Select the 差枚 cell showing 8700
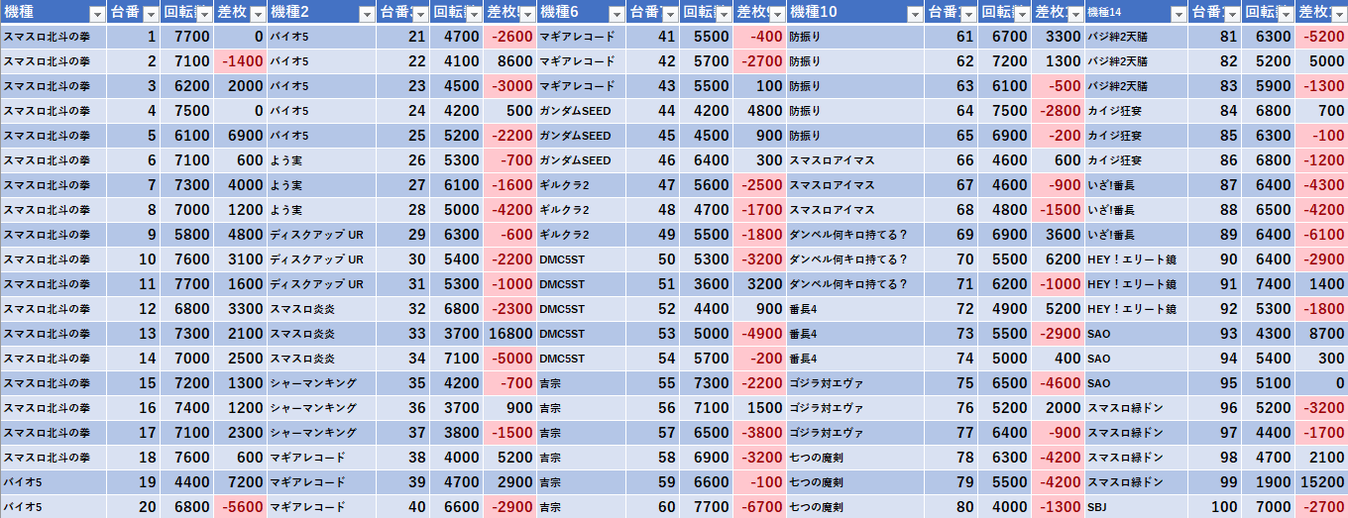1348x518 pixels. tap(1321, 334)
